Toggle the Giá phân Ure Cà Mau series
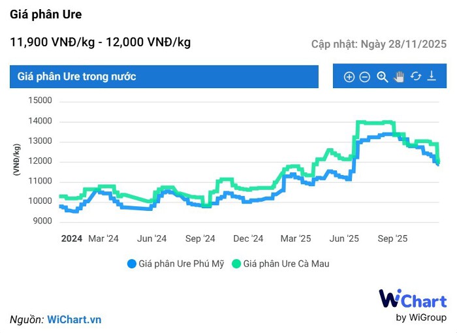457x333 pixels. pyautogui.click(x=286, y=264)
